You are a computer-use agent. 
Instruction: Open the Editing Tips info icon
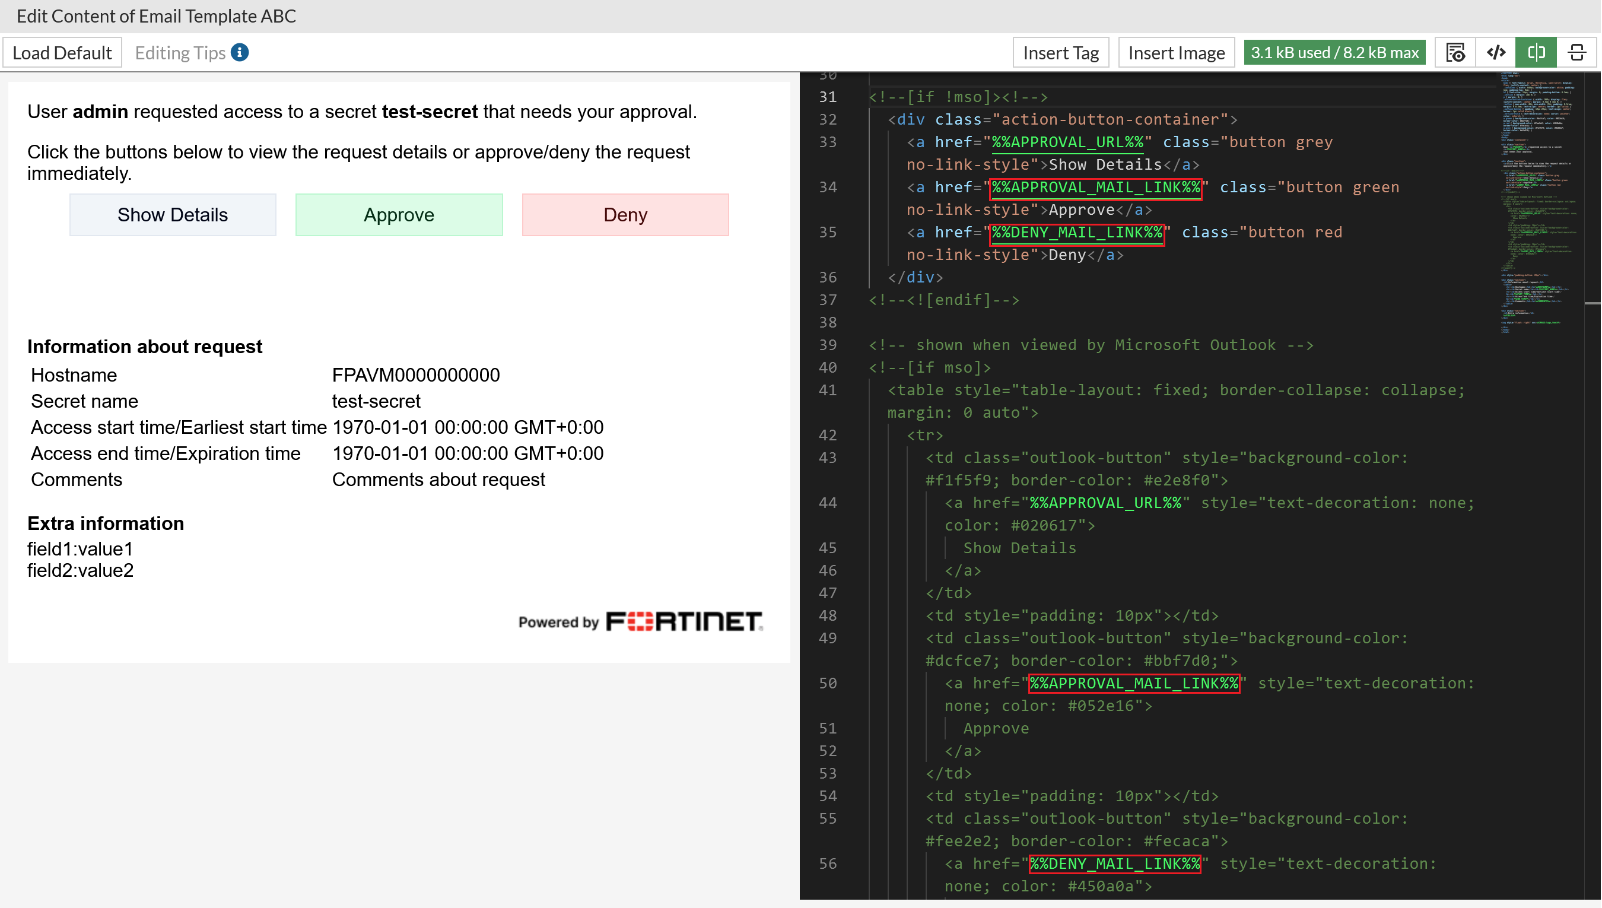[239, 52]
